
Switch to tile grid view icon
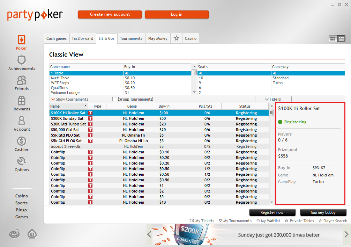(x=333, y=38)
